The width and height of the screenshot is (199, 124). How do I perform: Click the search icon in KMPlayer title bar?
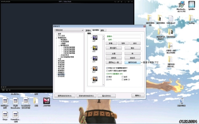click(x=115, y=2)
